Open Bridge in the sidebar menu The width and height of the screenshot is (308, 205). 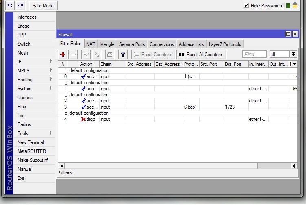click(x=35, y=26)
